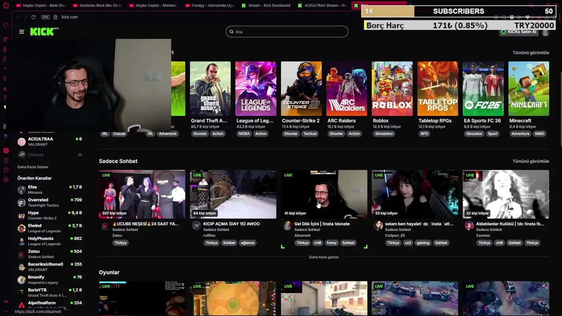
Task: Click the Zaontez streamer avatar
Action: (x=469, y=226)
